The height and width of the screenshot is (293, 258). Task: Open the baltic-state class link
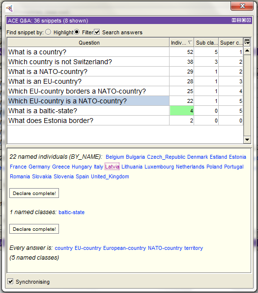coord(72,212)
